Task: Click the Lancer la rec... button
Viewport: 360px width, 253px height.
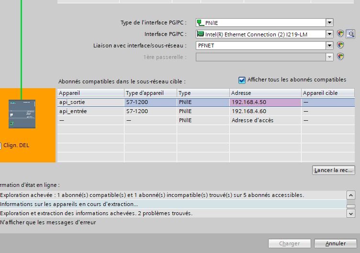Action: (333, 170)
